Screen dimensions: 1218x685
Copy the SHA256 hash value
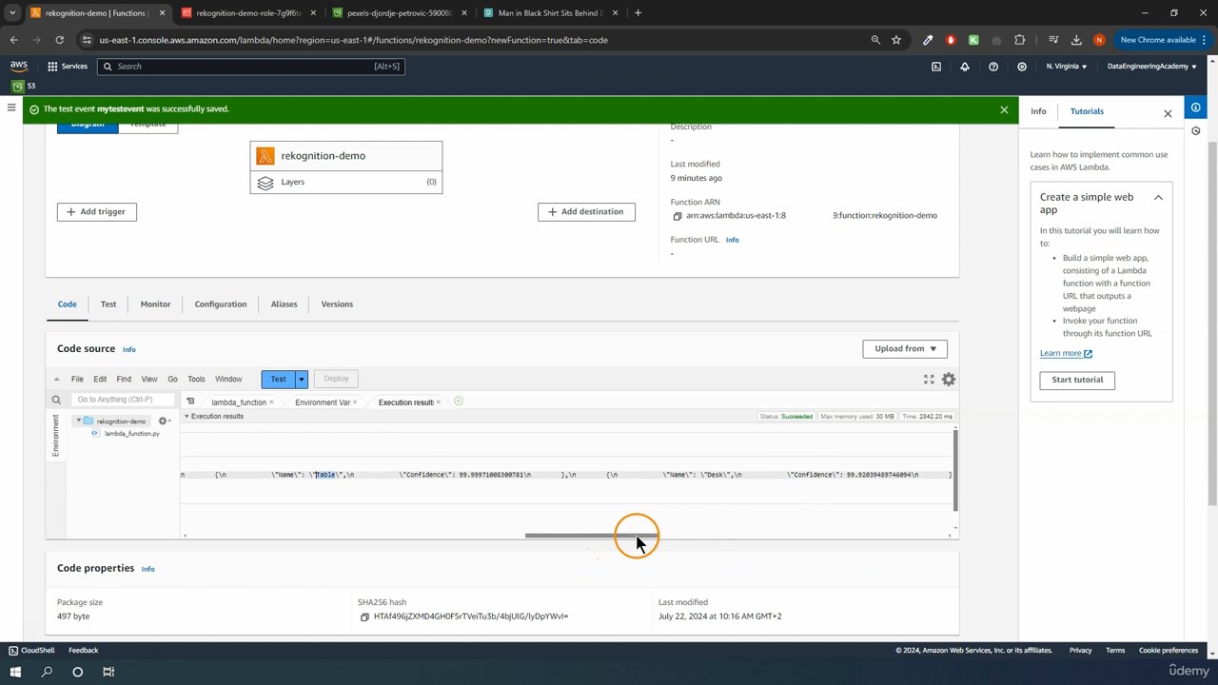coord(364,616)
